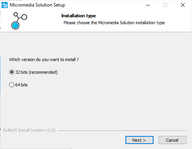Click the small top circle of the logo

(16, 14)
